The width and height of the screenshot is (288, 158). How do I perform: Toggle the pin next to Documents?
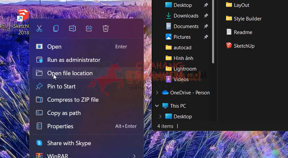tap(206, 26)
